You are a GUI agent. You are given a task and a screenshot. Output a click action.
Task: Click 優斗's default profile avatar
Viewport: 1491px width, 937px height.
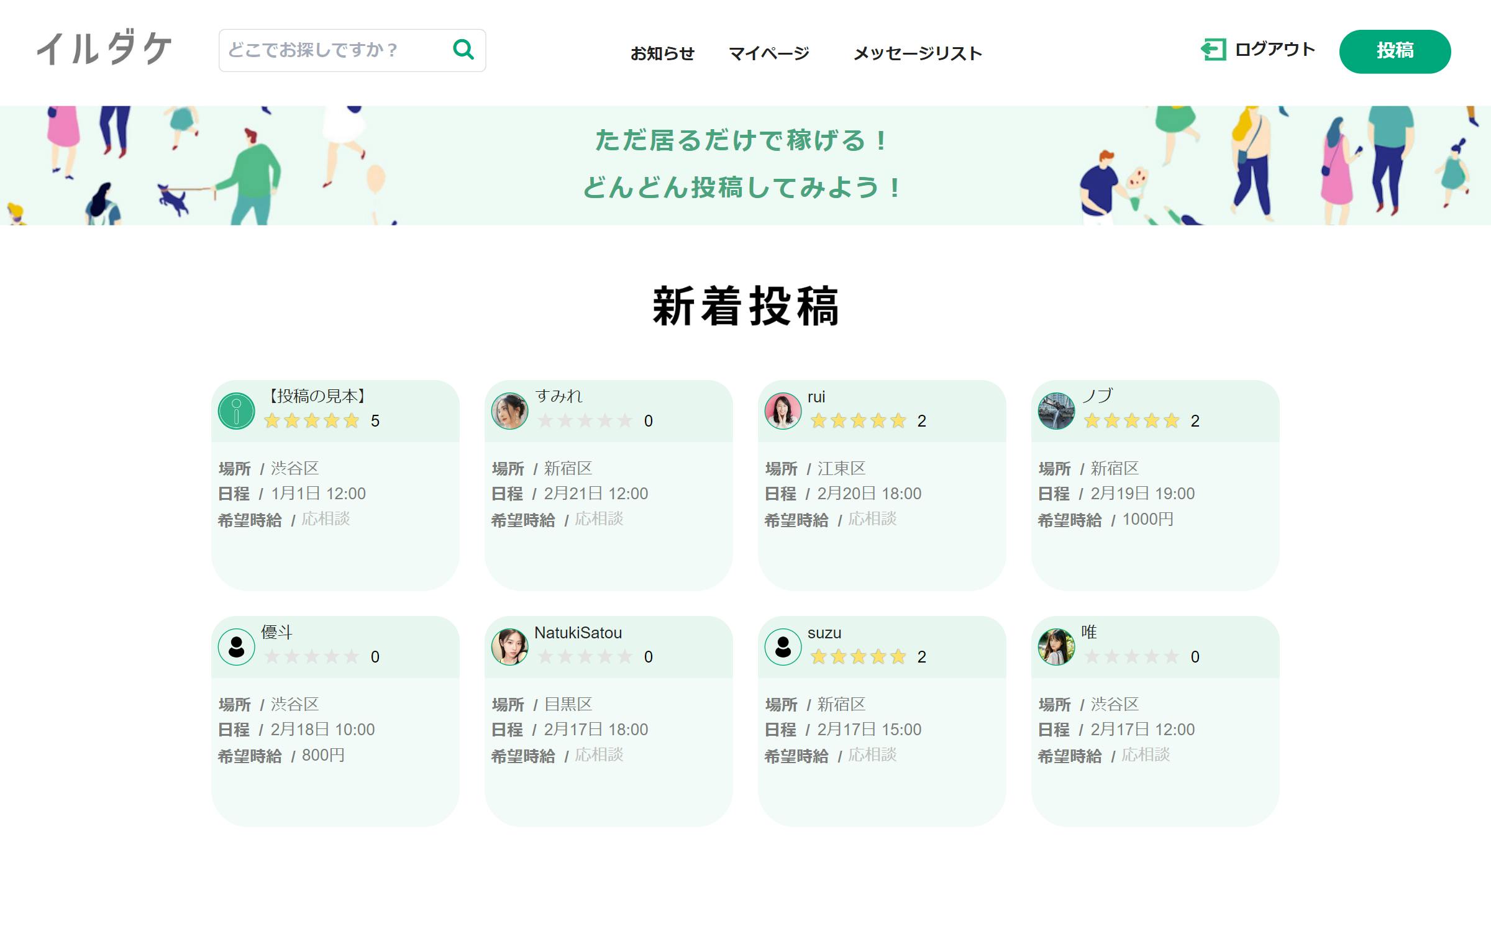pos(236,646)
